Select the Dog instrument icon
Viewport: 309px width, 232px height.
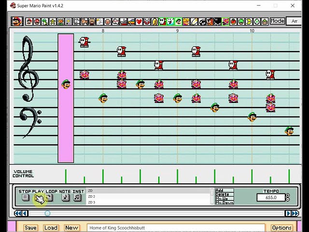point(76,21)
